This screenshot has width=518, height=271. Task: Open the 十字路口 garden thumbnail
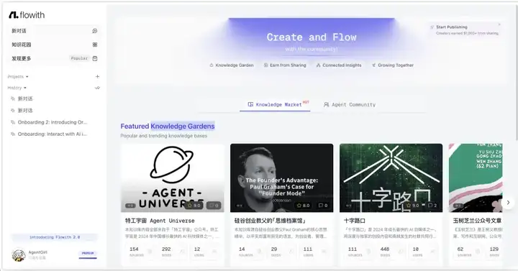click(x=391, y=178)
